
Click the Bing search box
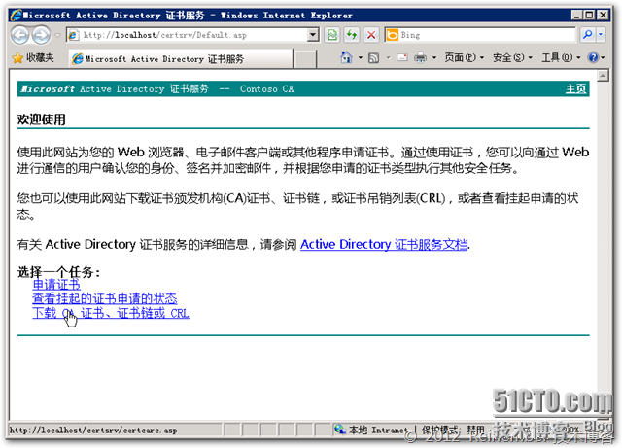(479, 35)
